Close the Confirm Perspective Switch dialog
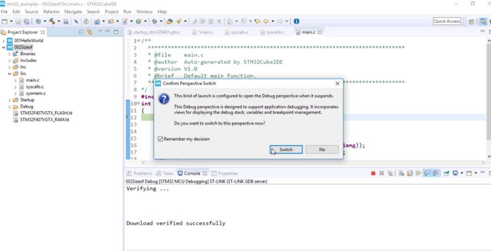 pyautogui.click(x=337, y=83)
